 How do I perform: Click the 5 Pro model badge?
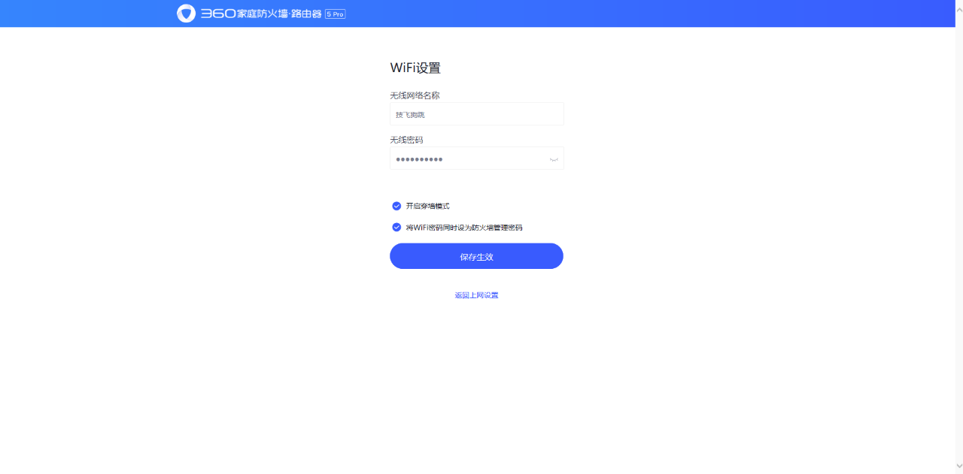336,14
